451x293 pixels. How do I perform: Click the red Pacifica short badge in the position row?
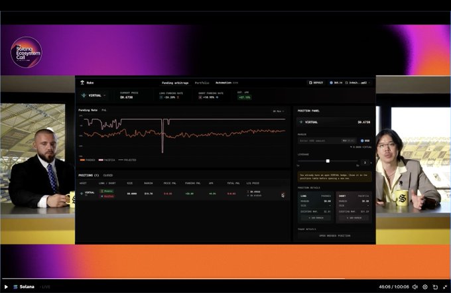click(107, 196)
